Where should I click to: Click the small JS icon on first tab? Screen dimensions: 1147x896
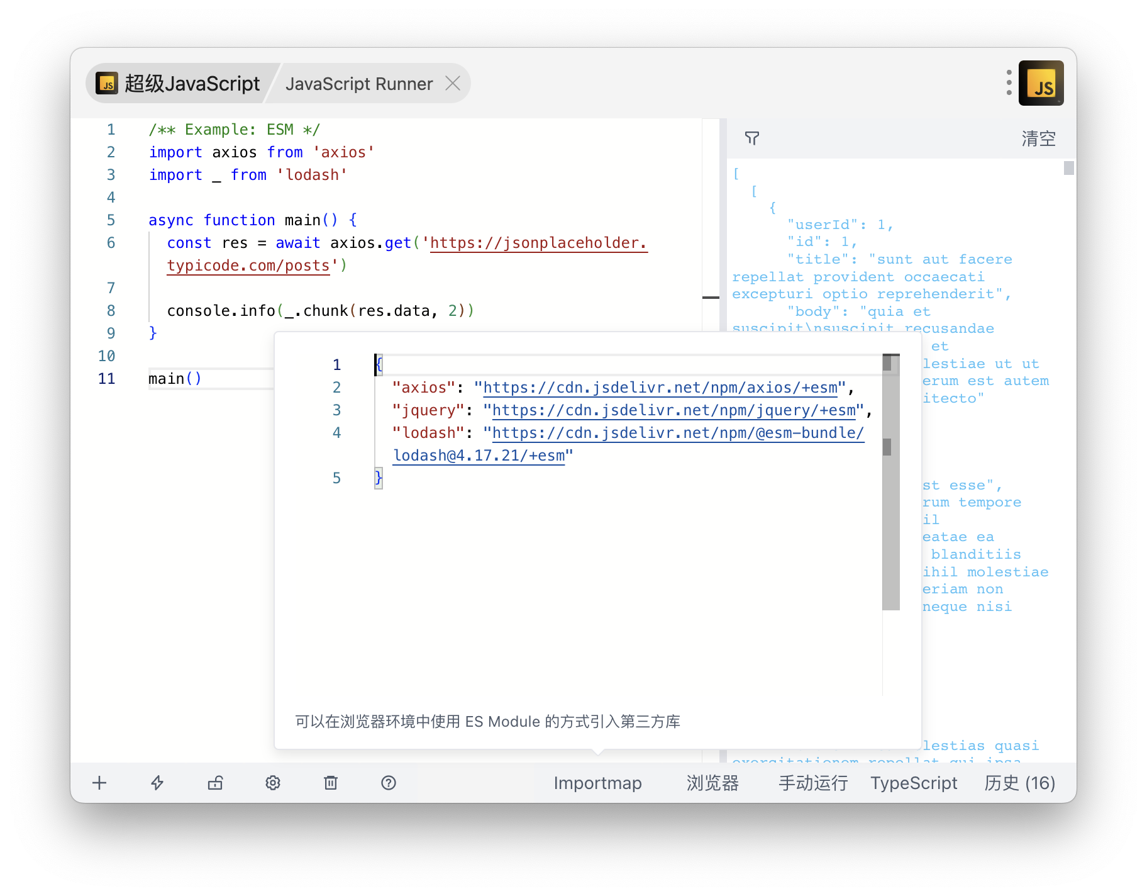(107, 83)
